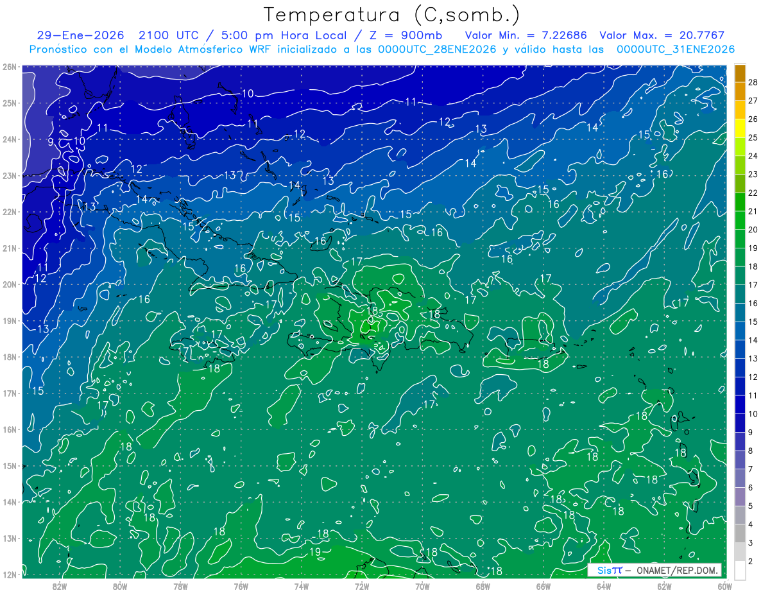Click legend value "27"

pos(753,101)
